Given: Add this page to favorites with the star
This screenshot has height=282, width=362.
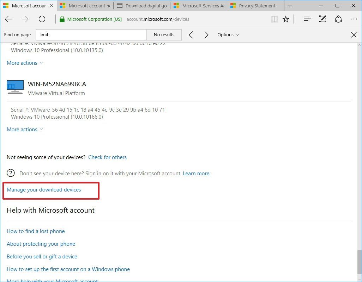Looking at the screenshot, I should point(286,19).
